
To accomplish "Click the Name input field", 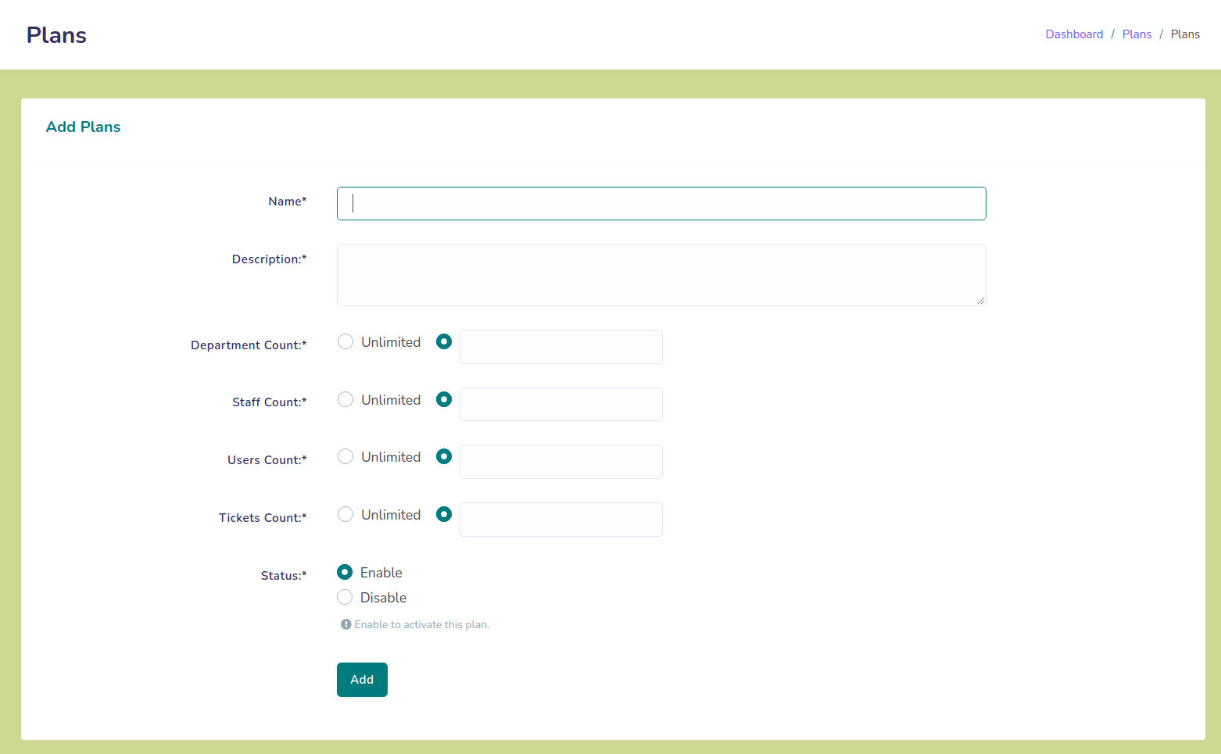I will [661, 203].
